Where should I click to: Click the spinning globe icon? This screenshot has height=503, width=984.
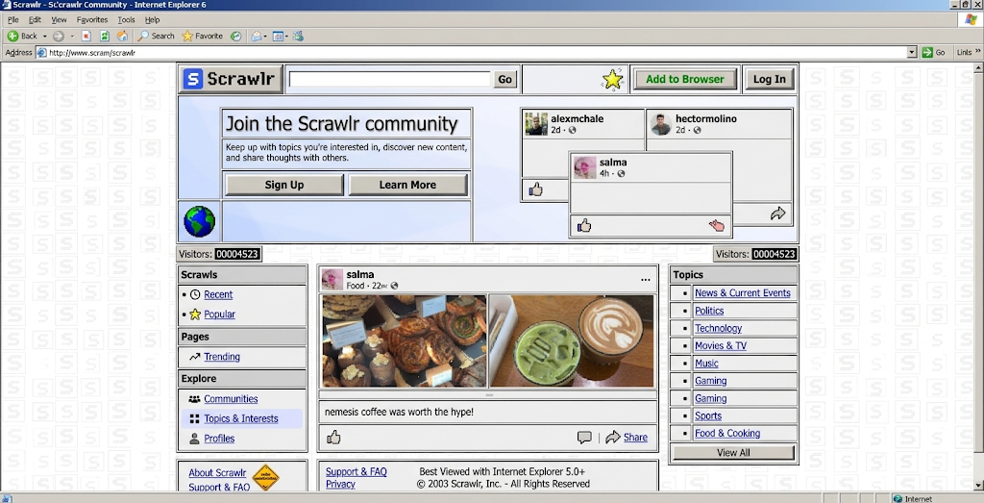[200, 221]
